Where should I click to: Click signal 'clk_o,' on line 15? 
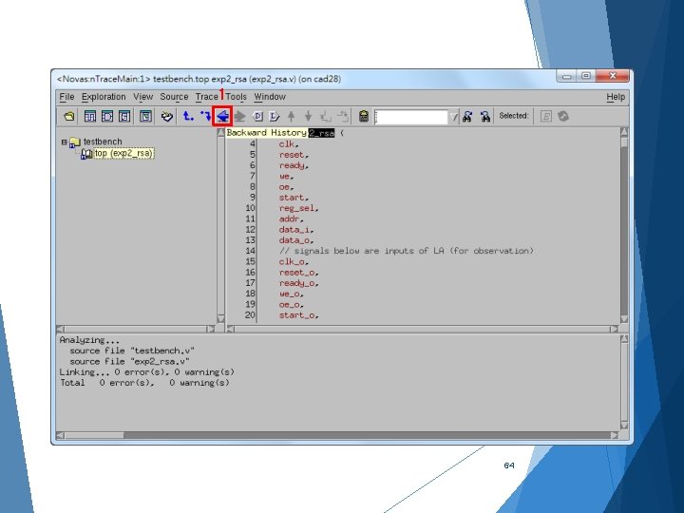coord(294,262)
